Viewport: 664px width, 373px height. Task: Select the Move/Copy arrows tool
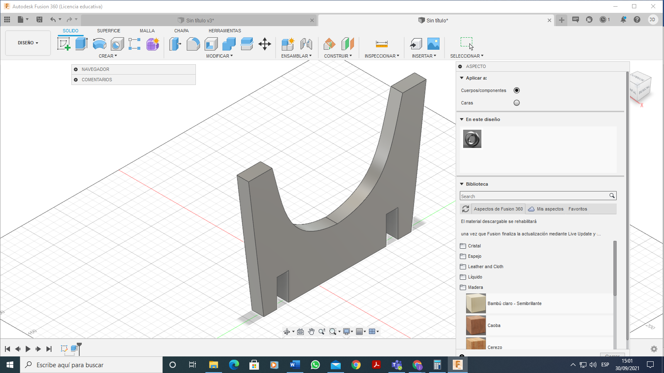264,44
